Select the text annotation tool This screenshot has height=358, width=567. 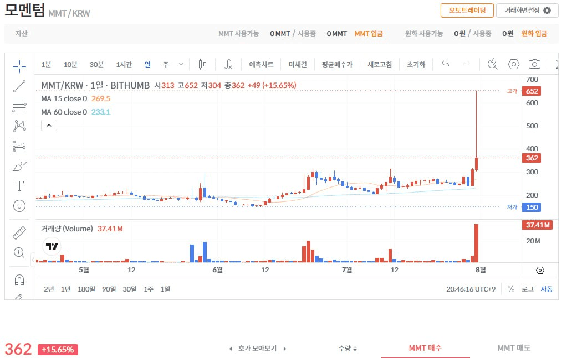pos(19,186)
